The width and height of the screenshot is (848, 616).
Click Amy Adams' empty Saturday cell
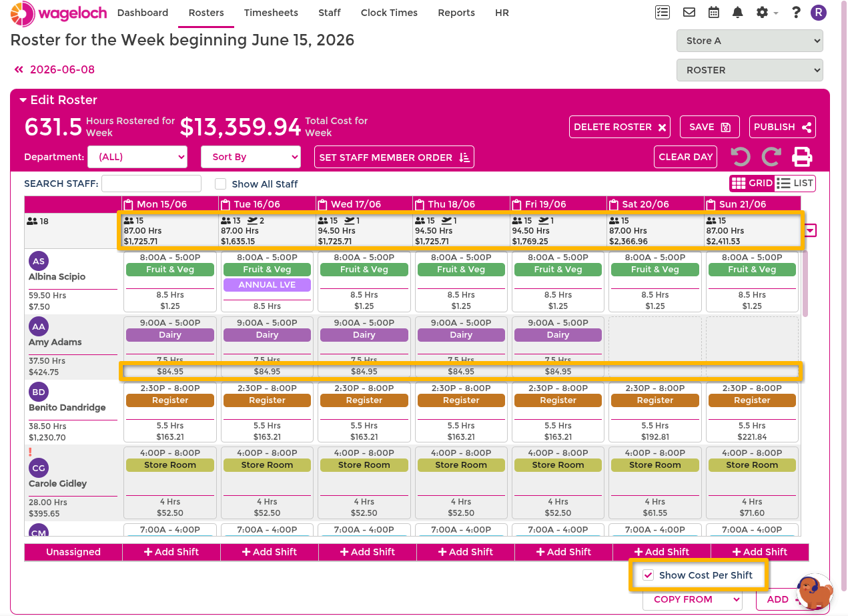coord(655,347)
